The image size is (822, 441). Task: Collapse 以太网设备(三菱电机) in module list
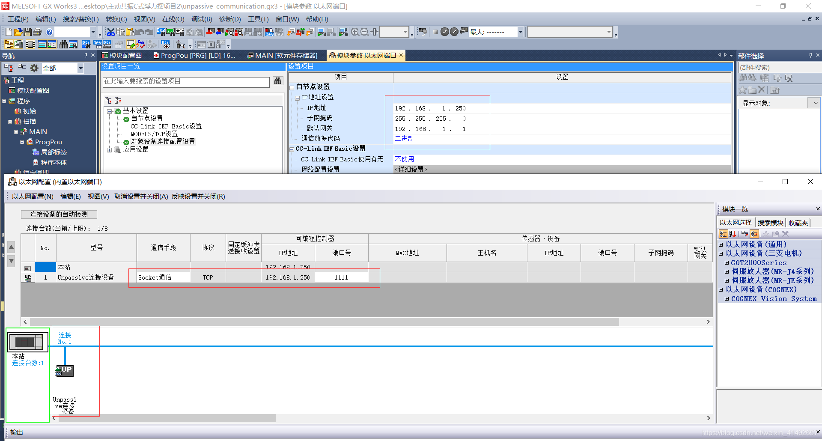721,254
